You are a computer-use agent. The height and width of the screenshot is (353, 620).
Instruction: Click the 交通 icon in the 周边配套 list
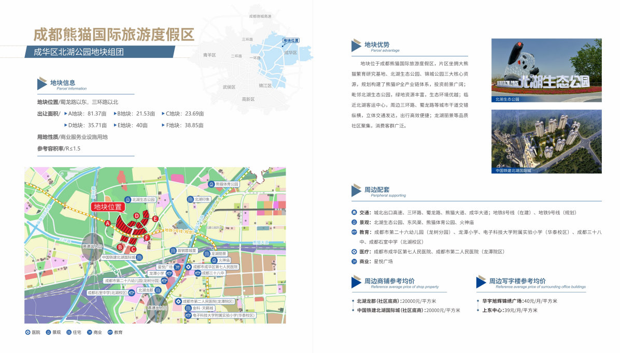354,212
